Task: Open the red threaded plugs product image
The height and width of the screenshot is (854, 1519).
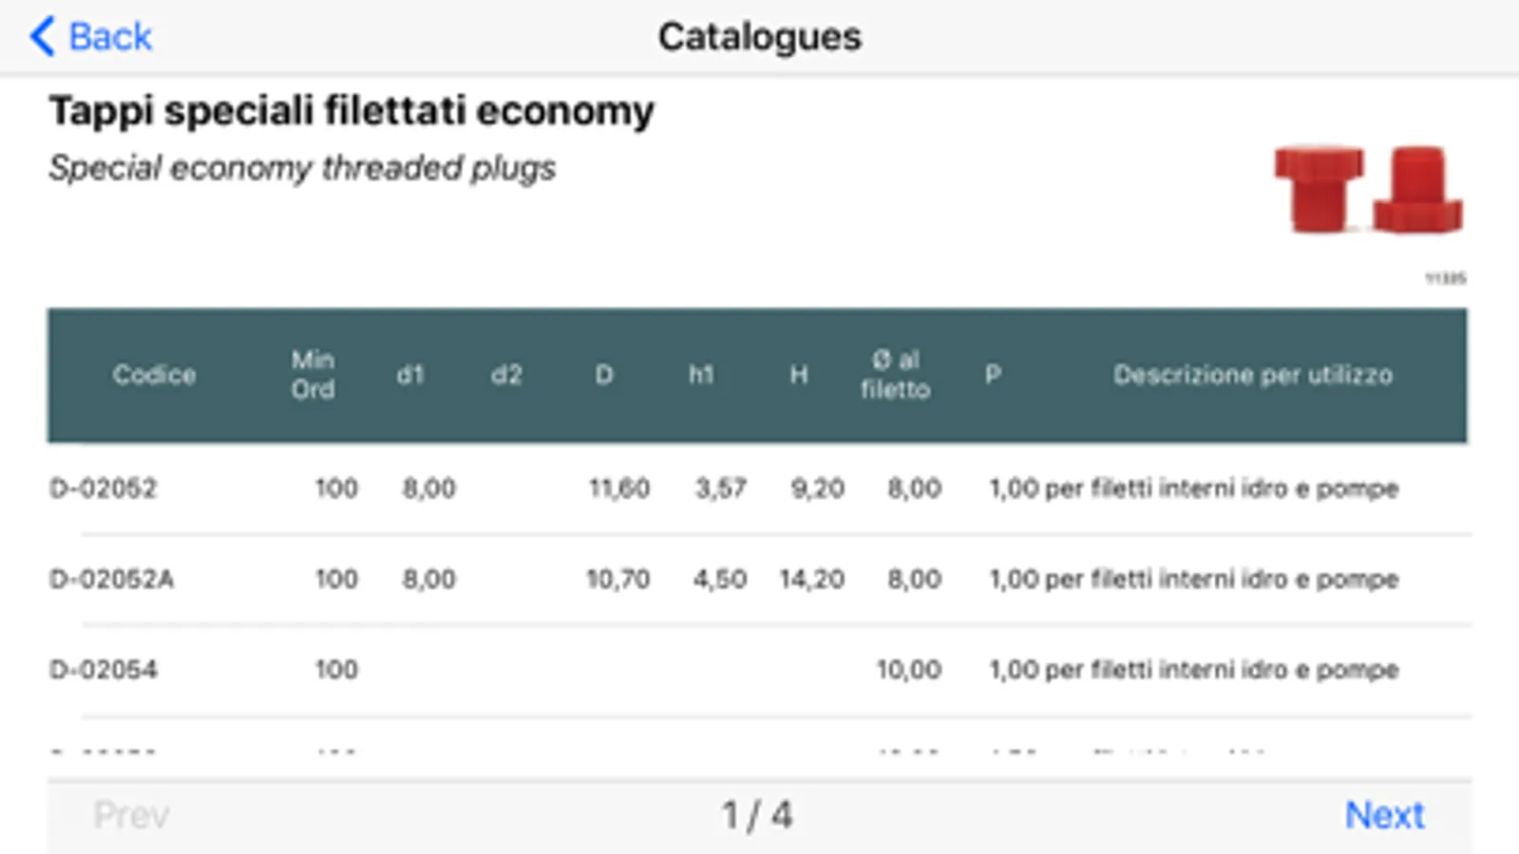Action: (1368, 190)
